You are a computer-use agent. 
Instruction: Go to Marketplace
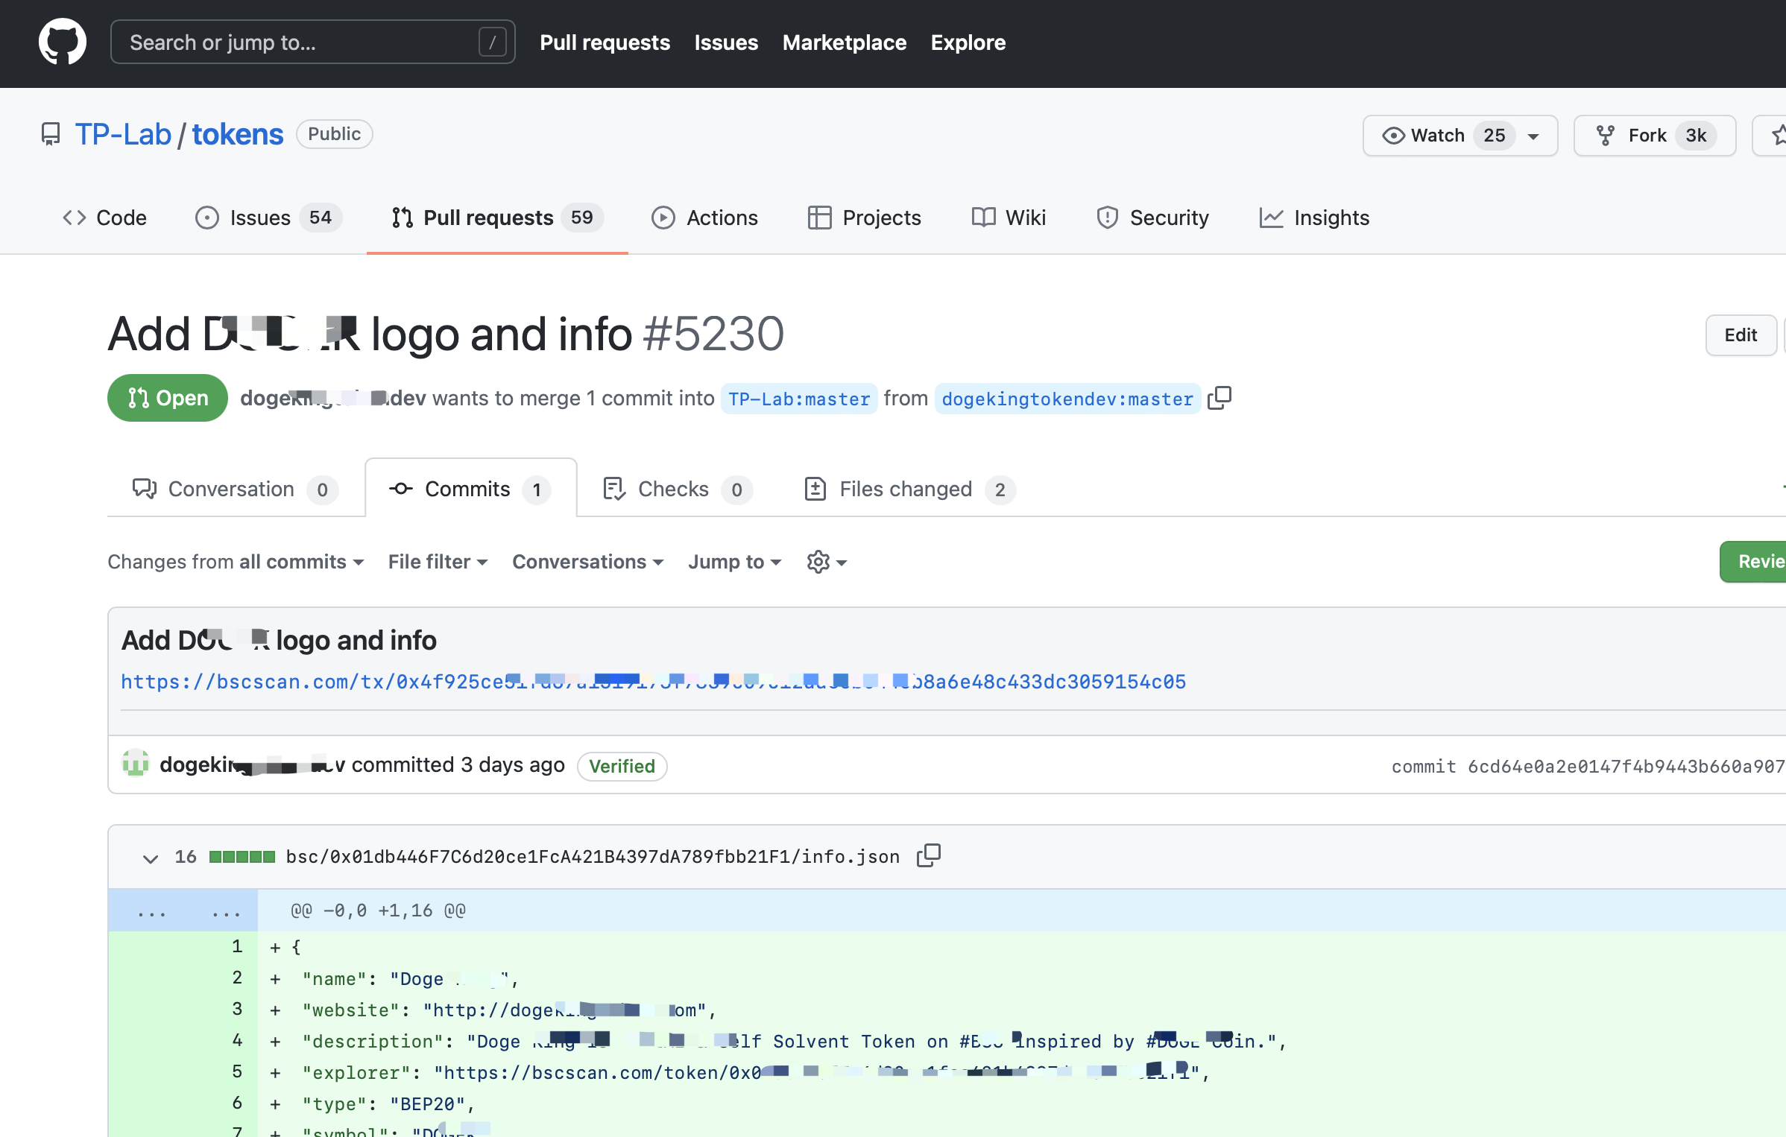point(844,42)
